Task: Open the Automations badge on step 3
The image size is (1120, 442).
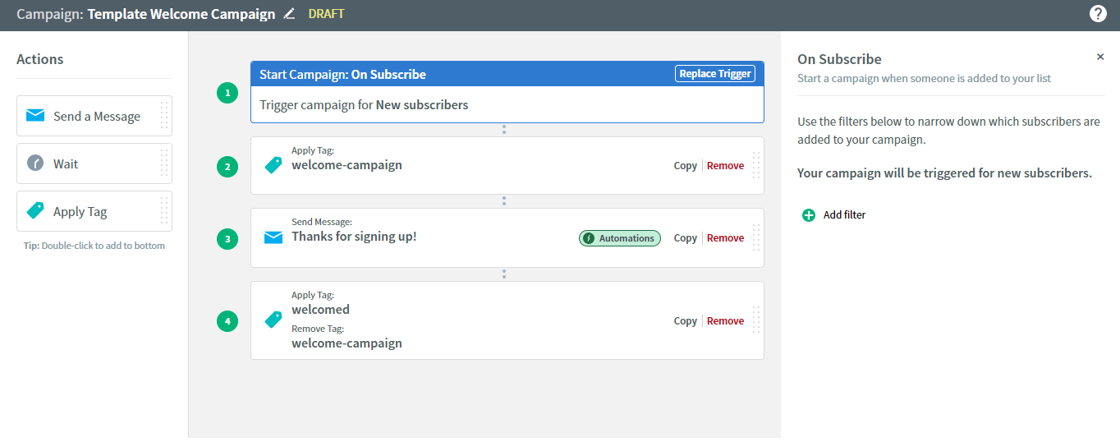Action: [x=620, y=238]
